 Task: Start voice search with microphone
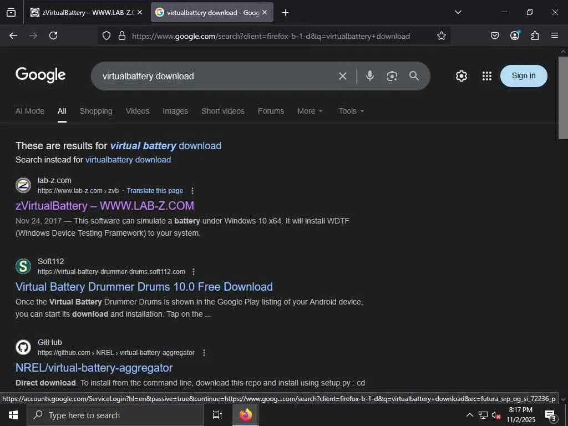369,75
